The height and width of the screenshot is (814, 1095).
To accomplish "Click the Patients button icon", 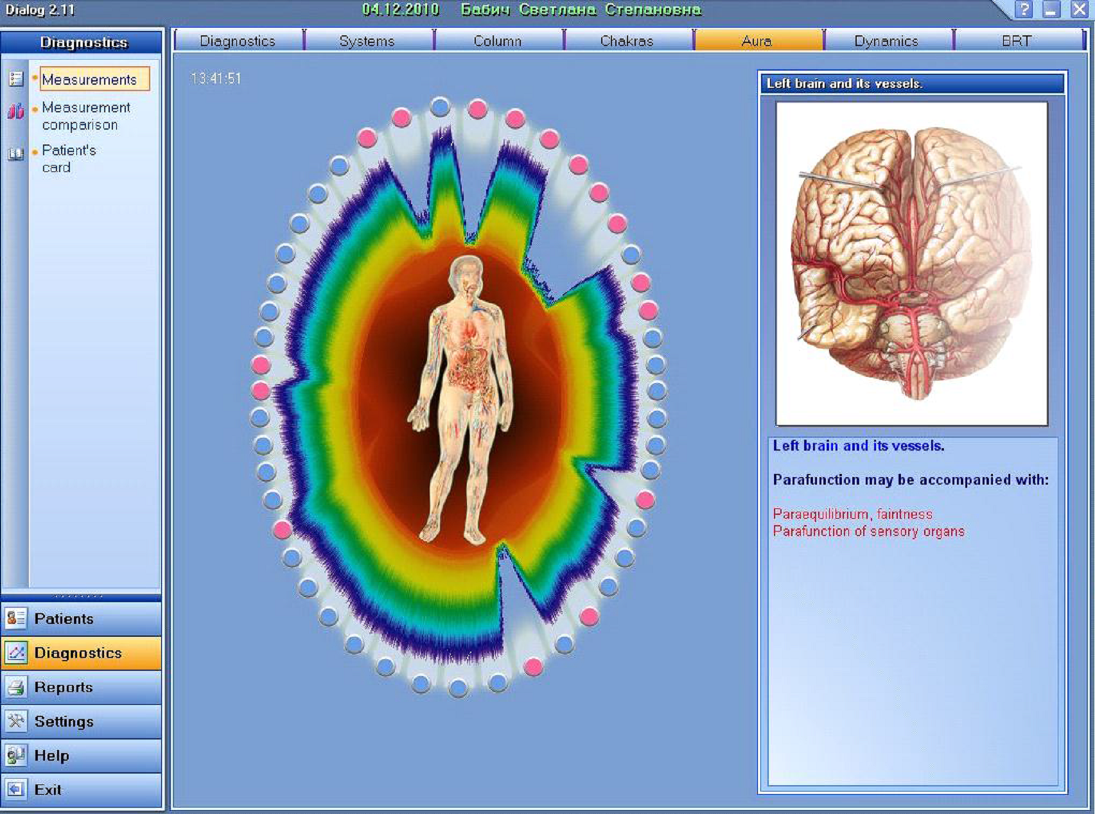I will coord(16,618).
